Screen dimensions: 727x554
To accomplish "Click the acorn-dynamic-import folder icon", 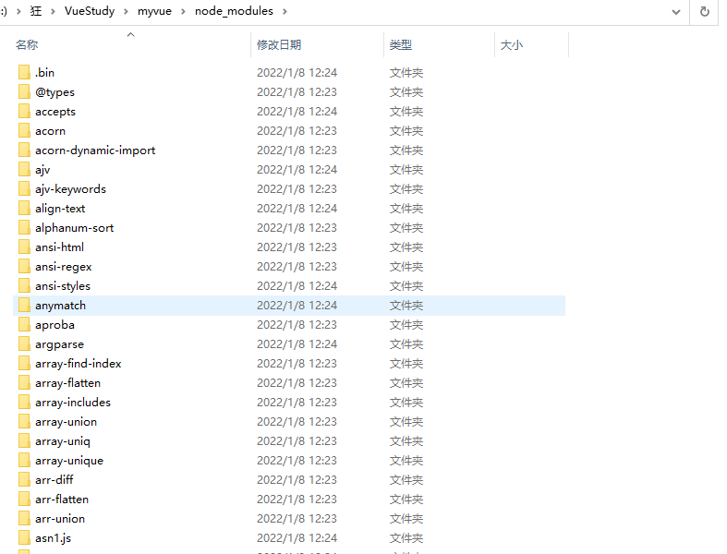I will click(x=25, y=151).
